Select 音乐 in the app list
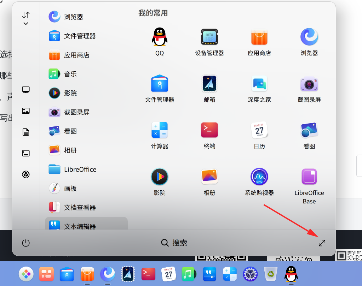The height and width of the screenshot is (286, 362). pos(86,74)
